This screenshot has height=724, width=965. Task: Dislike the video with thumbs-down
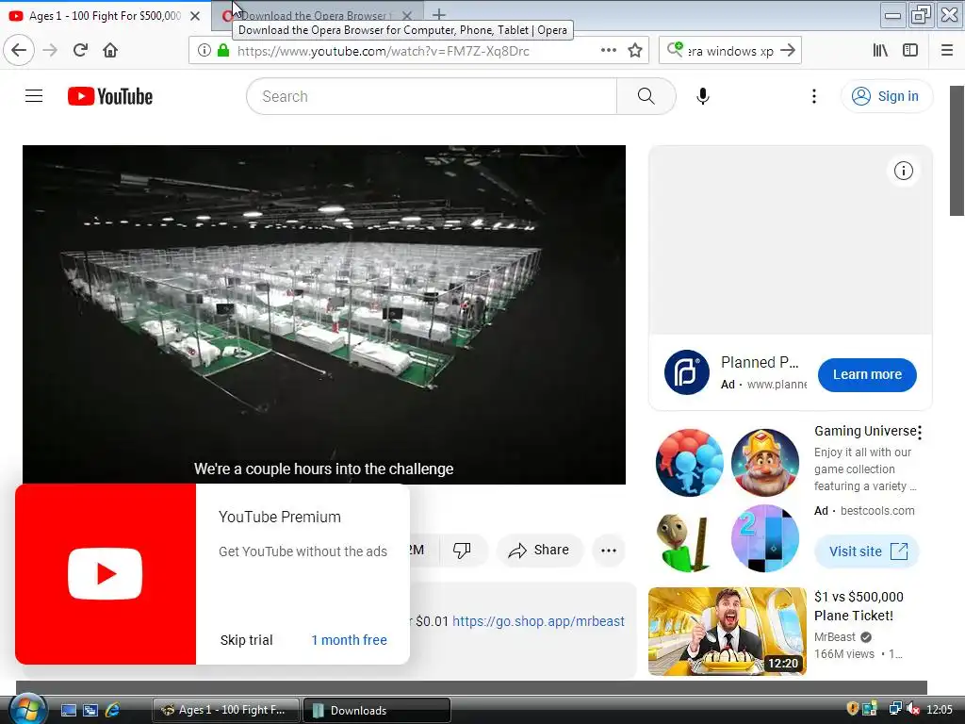tap(462, 550)
